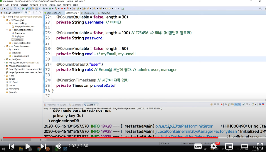Select application.yml under src/main/resources

click(x=21, y=56)
